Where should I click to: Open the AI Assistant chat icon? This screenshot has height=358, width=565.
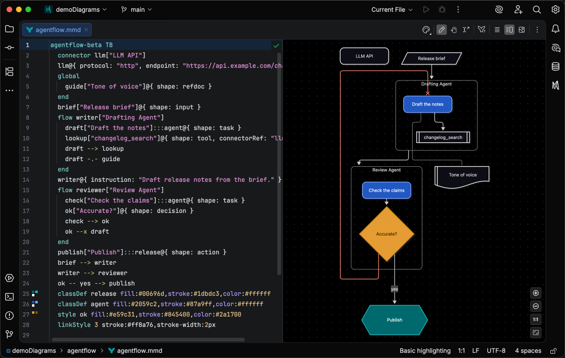pyautogui.click(x=556, y=48)
